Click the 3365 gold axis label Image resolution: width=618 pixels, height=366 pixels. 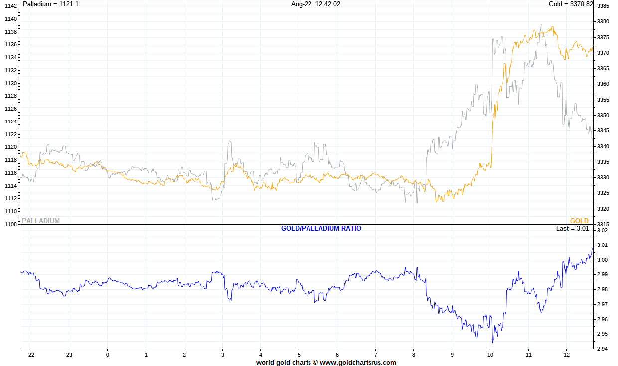pos(603,68)
